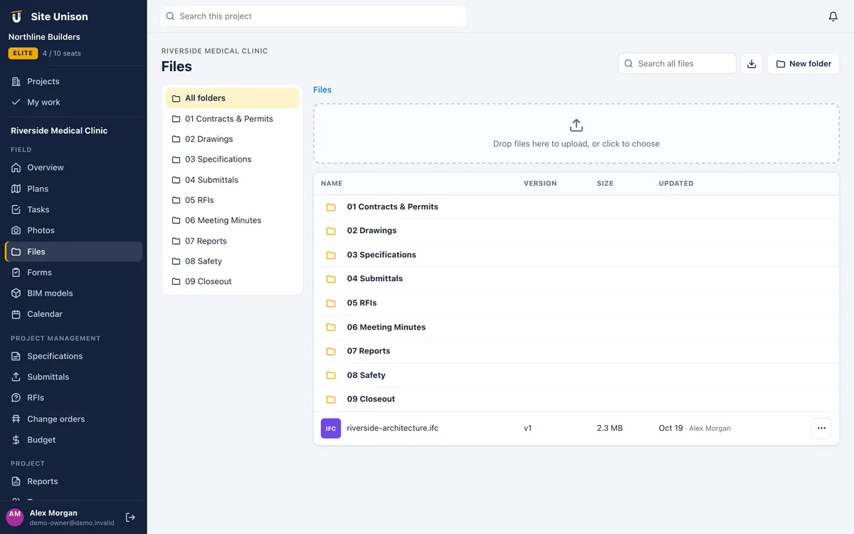Open the 02 Drawings folder row
Screen dimensions: 854x534
(x=576, y=231)
